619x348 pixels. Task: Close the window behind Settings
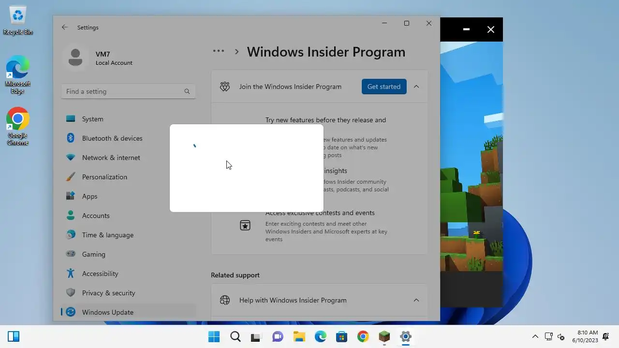[x=491, y=29]
